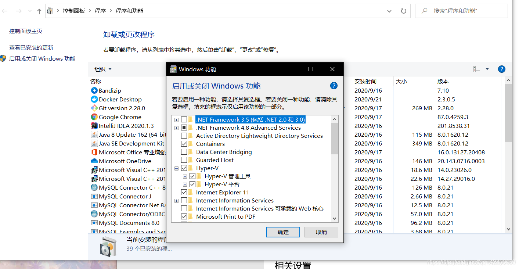Enable .NET Framework 3.5 checkbox
Viewport: 519px width, 269px height.
[184, 120]
